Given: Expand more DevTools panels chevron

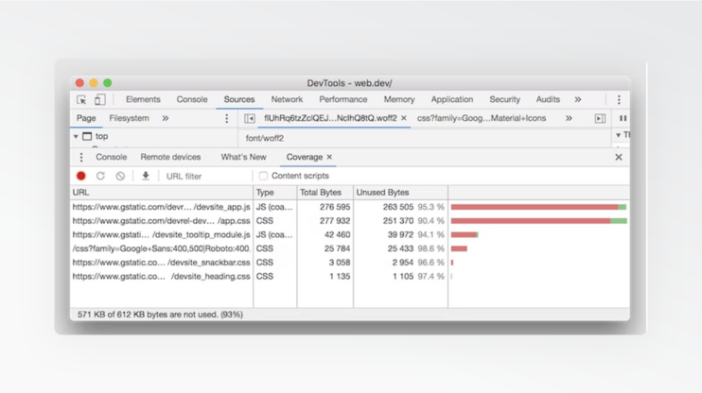Looking at the screenshot, I should tap(577, 99).
